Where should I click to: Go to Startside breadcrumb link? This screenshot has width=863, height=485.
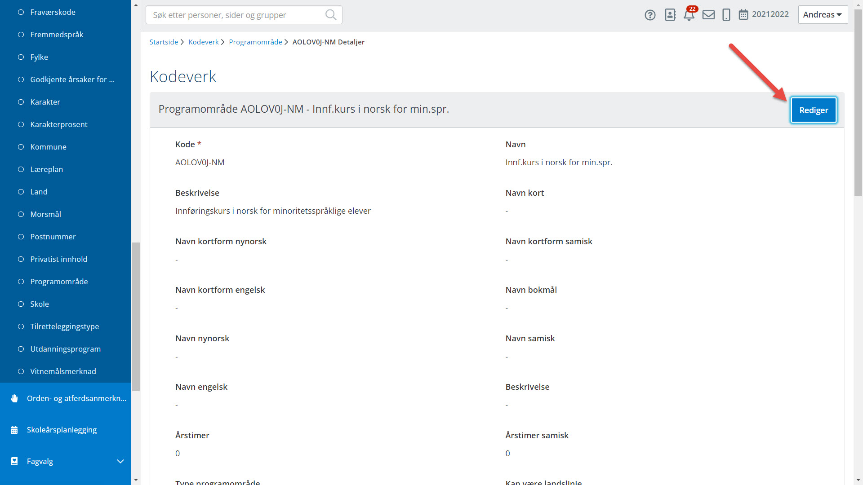point(164,42)
